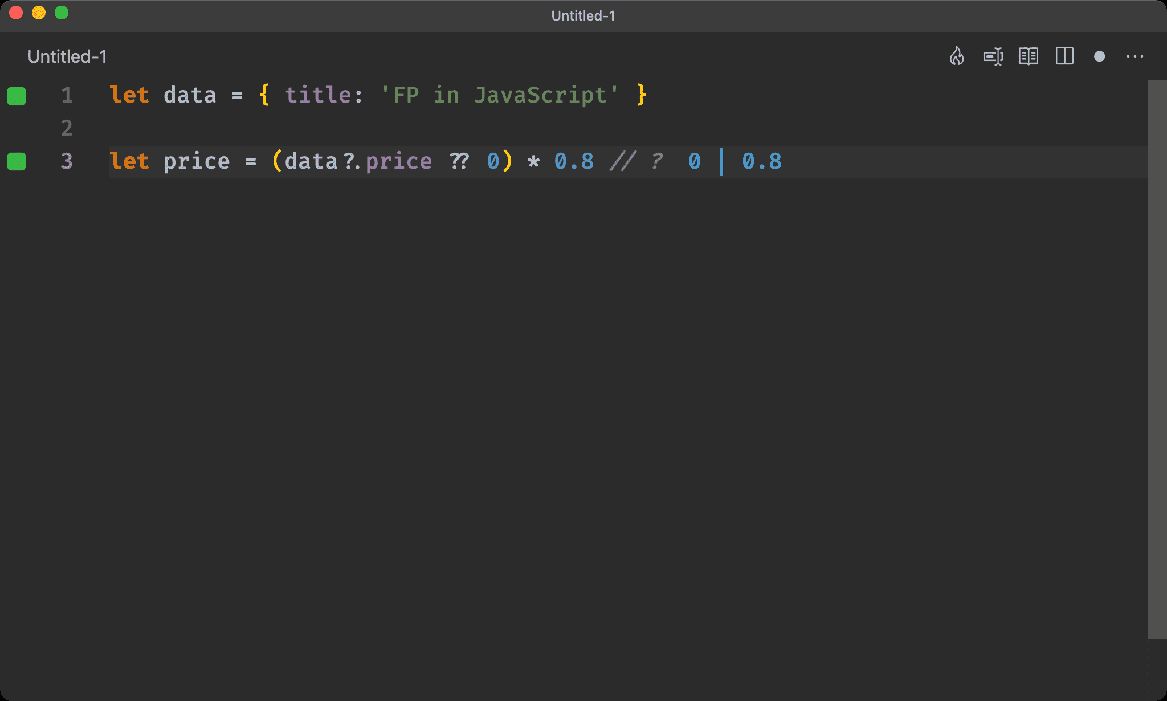
Task: Click the text-cursor rename icon in toolbar
Action: (x=993, y=56)
